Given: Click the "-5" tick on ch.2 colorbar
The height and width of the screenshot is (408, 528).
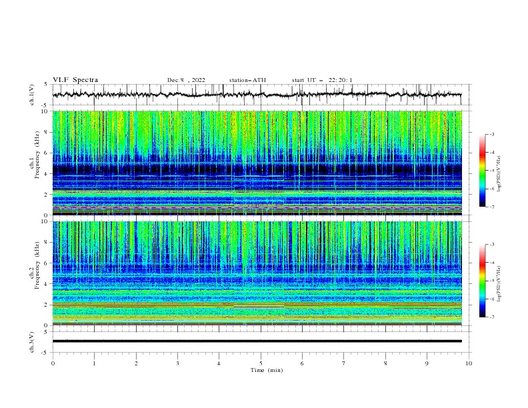Looking at the screenshot, I should point(491,281).
